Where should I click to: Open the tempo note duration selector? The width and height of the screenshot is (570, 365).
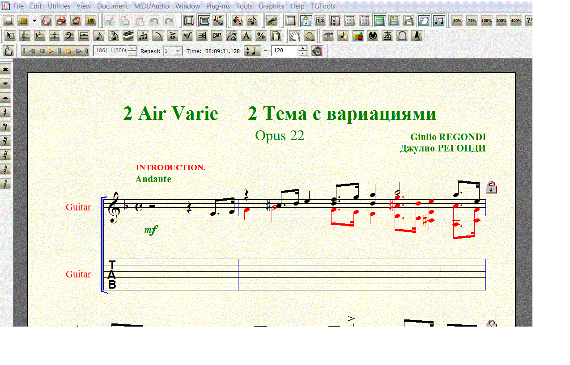tap(252, 51)
